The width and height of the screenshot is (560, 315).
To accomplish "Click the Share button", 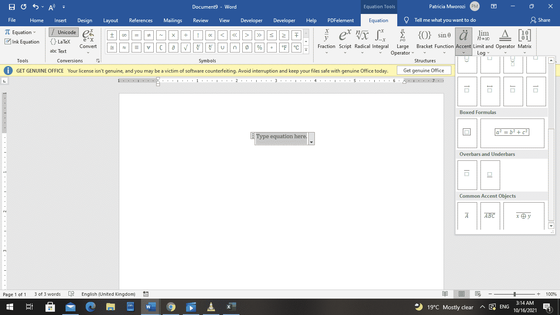I will click(540, 20).
